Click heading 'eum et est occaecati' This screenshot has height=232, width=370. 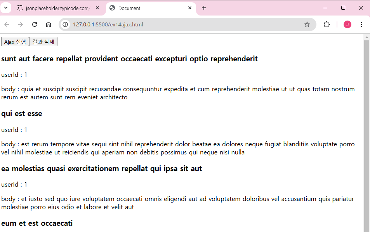point(37,223)
